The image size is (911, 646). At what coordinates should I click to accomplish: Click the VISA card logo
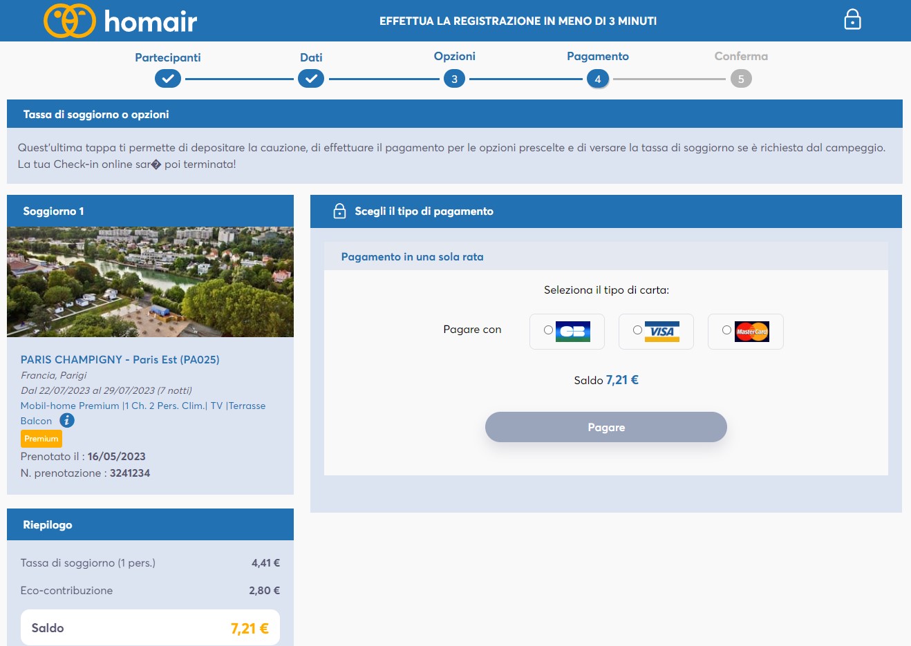[663, 331]
